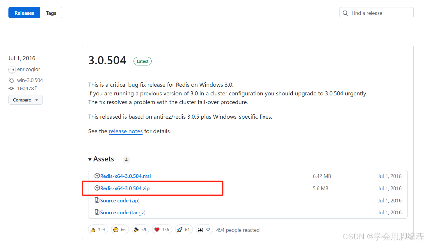React with thumbs up emoji (324)
The height and width of the screenshot is (244, 425).
[98, 230]
